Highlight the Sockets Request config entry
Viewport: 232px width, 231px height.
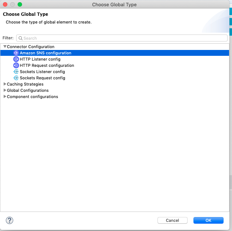pyautogui.click(x=43, y=78)
